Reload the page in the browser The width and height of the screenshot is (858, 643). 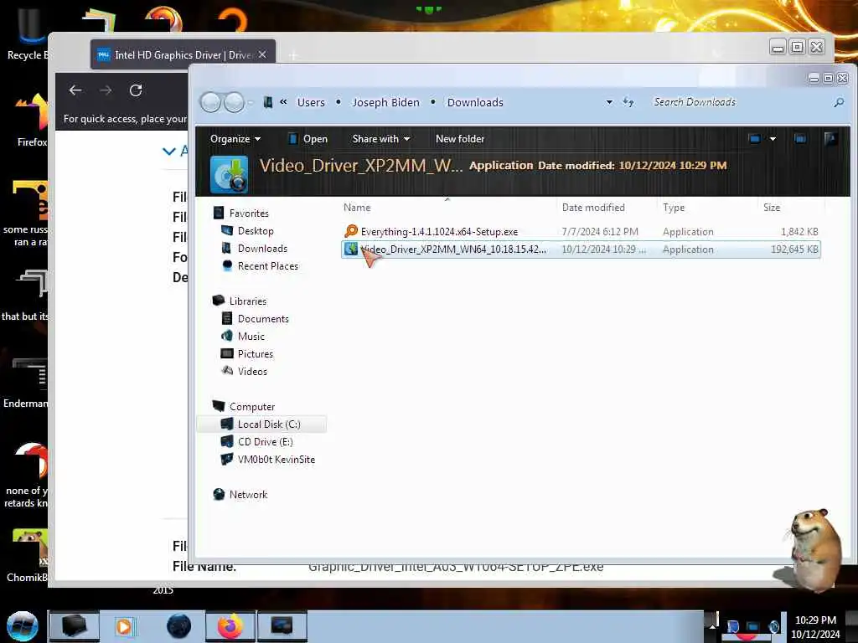(x=136, y=90)
